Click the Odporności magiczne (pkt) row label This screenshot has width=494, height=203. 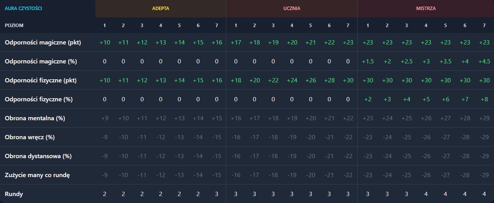tap(43, 43)
